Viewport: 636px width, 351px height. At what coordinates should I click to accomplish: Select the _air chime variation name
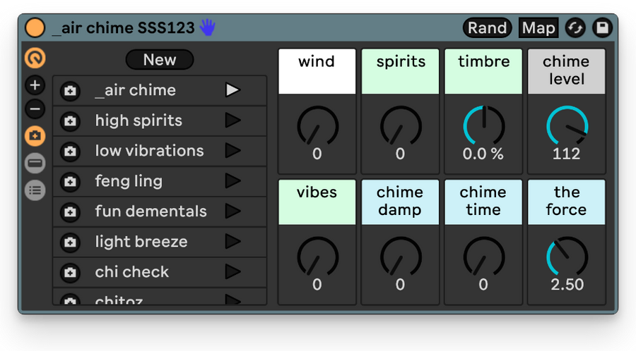(x=135, y=90)
